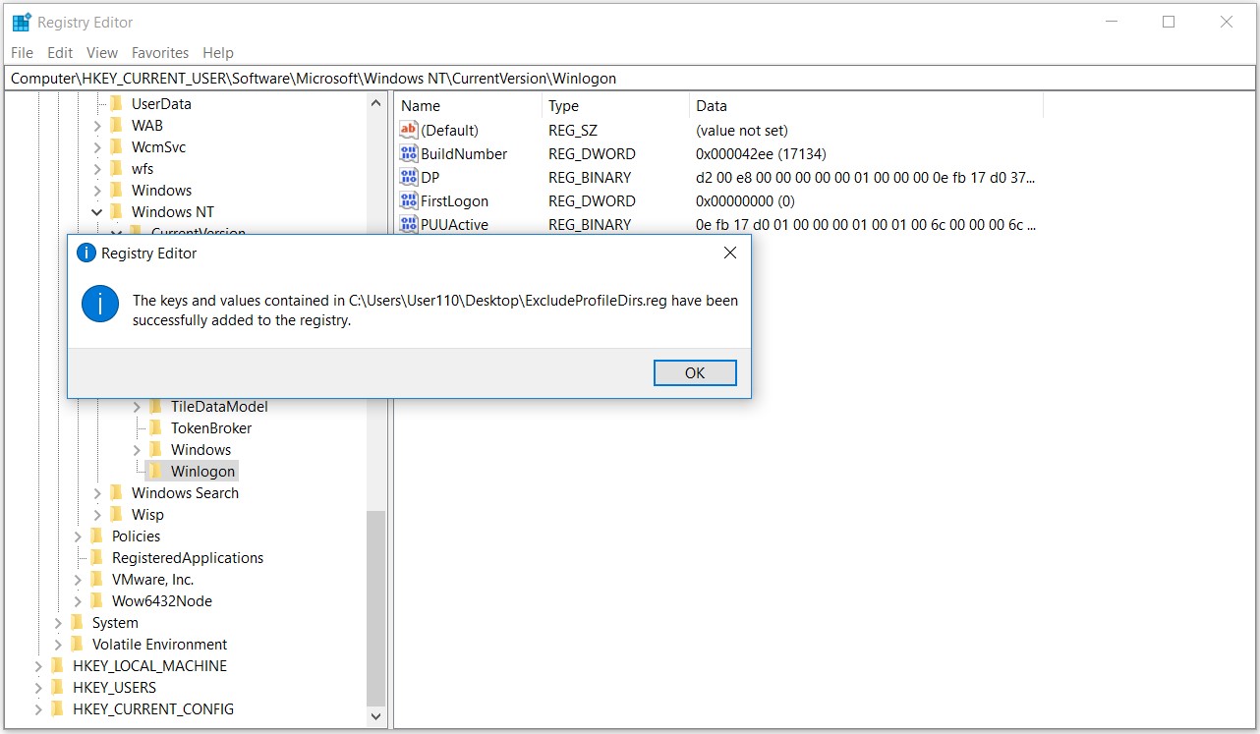Click the DP binary value icon

point(409,177)
